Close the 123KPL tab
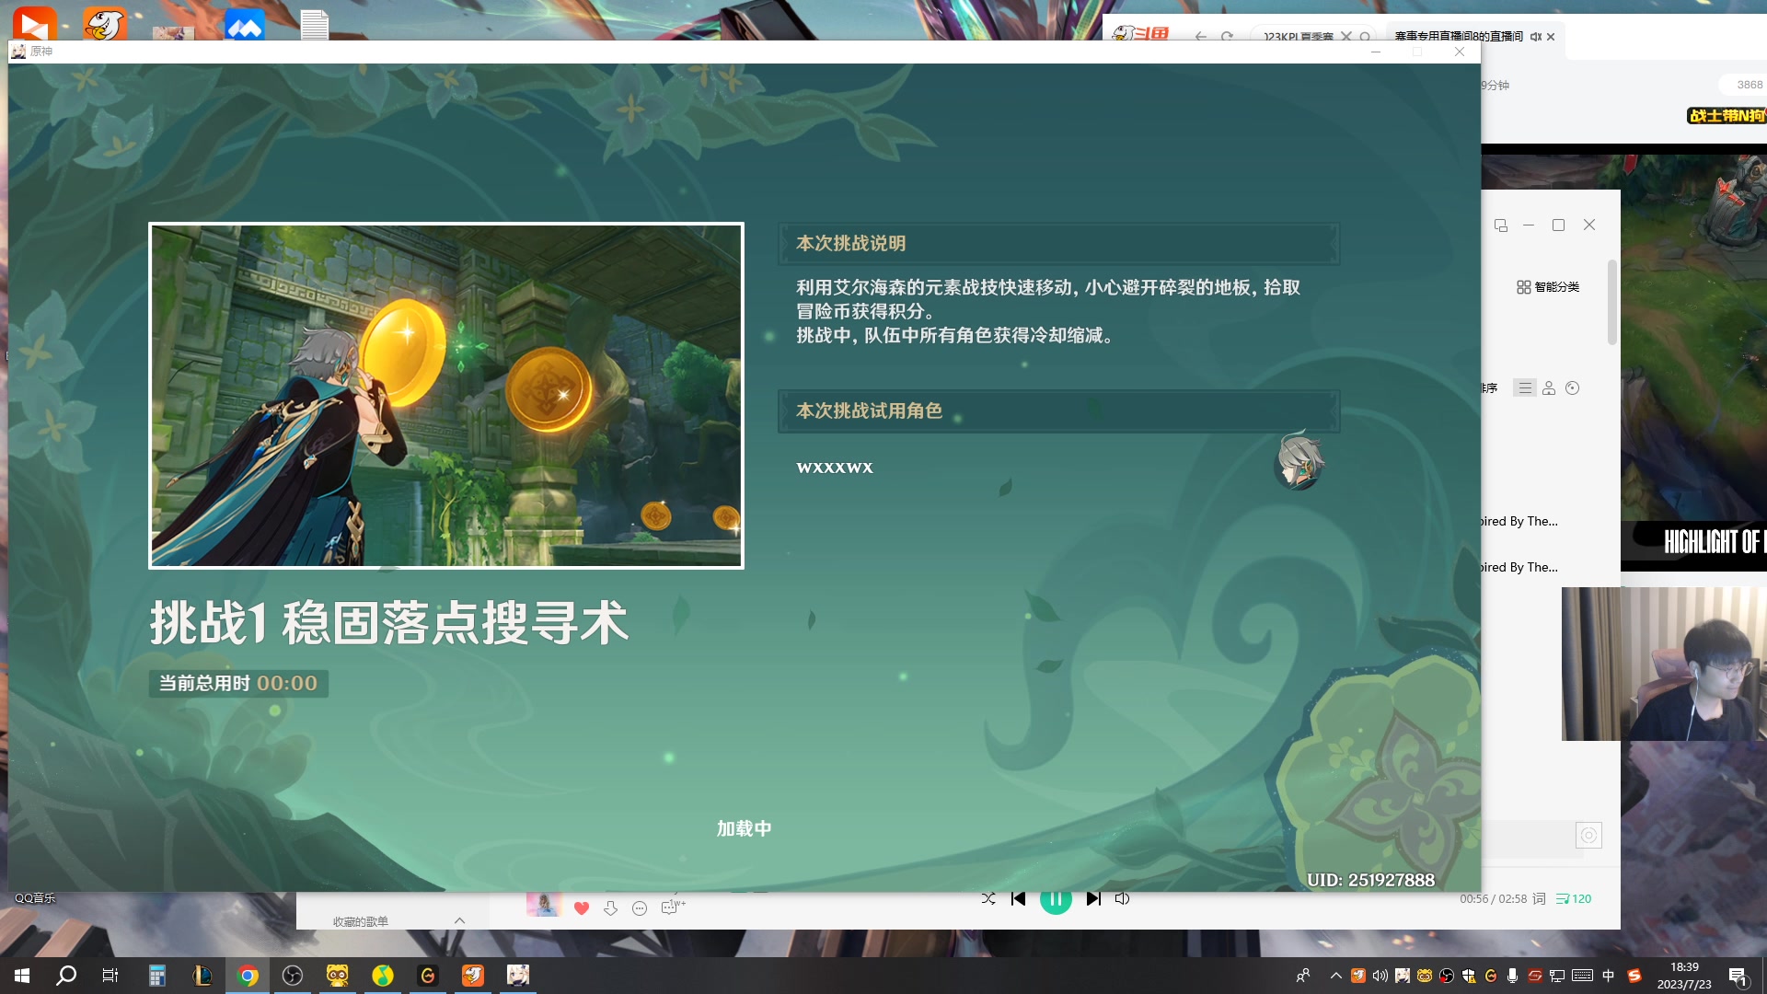1767x994 pixels. 1346,37
